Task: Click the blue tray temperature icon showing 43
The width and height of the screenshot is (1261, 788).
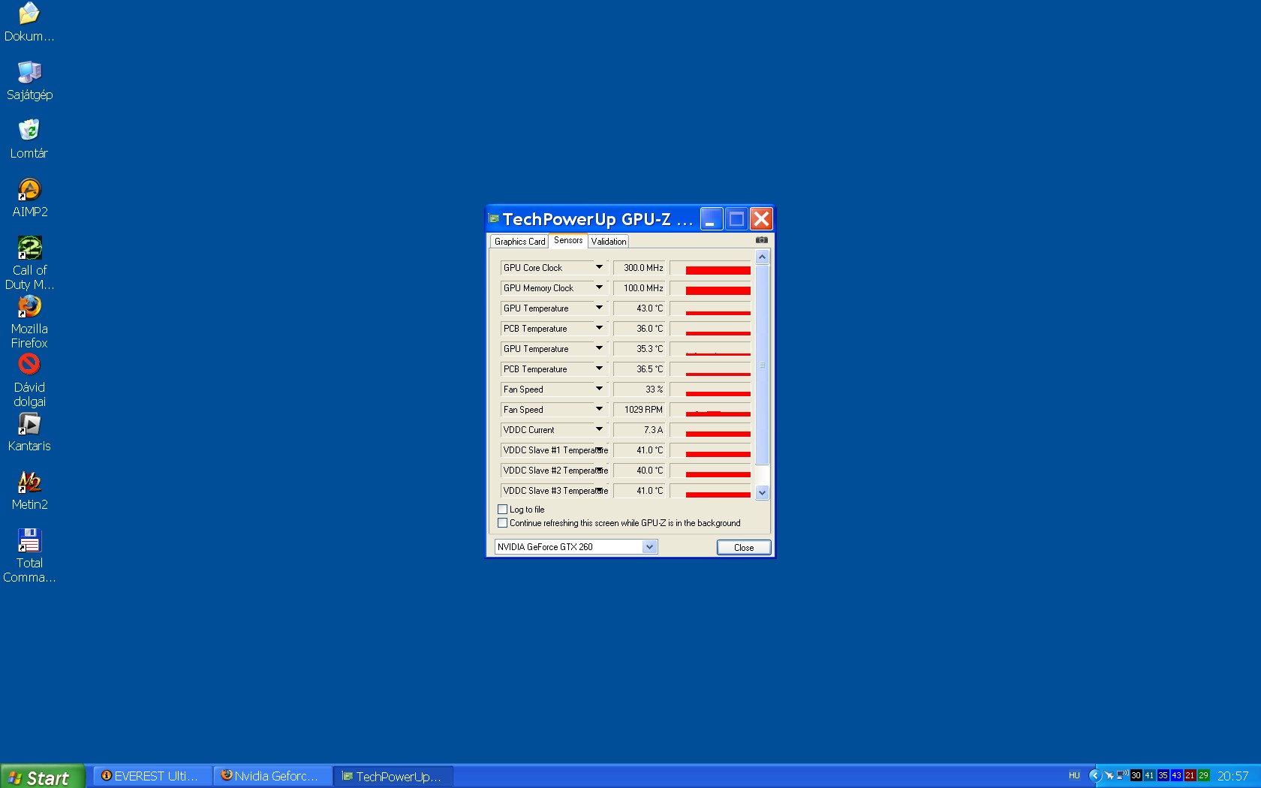Action: tap(1176, 775)
